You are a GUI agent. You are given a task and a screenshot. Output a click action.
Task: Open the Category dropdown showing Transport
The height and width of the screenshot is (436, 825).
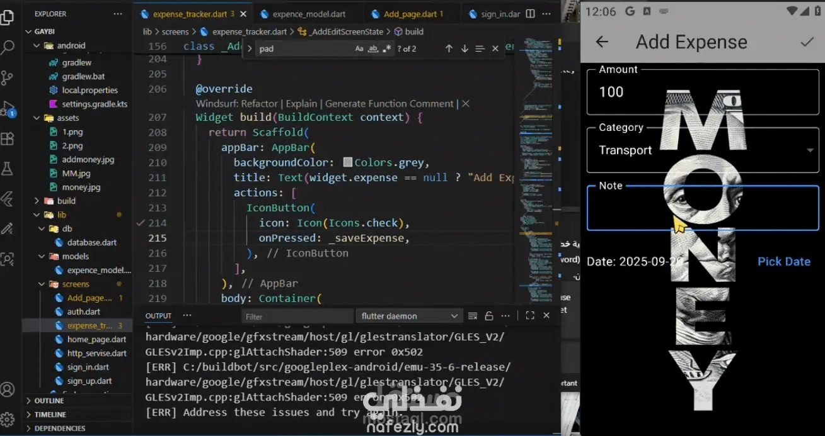click(x=703, y=150)
